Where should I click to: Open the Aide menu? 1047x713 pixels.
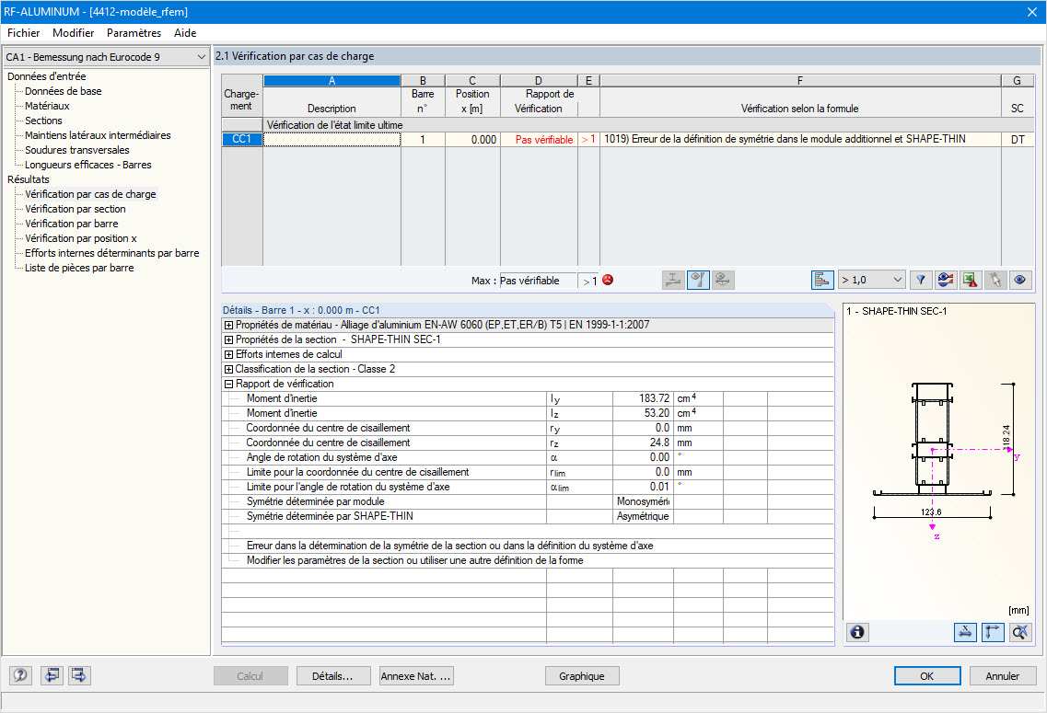tap(185, 33)
